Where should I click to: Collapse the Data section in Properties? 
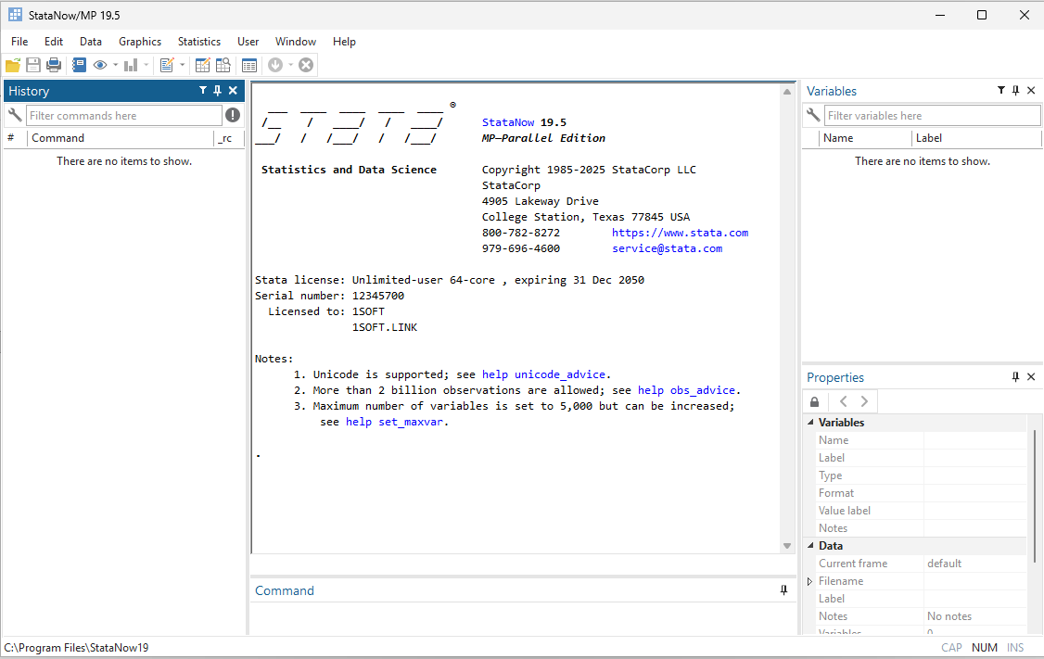coord(811,545)
